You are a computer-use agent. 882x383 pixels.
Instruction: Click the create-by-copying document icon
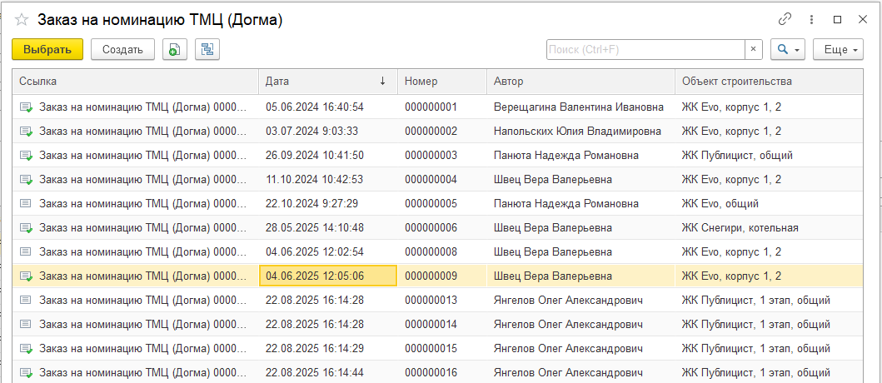pyautogui.click(x=173, y=50)
